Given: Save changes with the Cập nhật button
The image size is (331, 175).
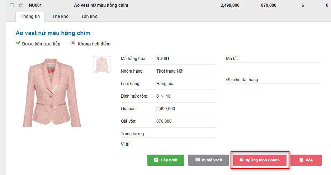Looking at the screenshot, I should pyautogui.click(x=165, y=160).
